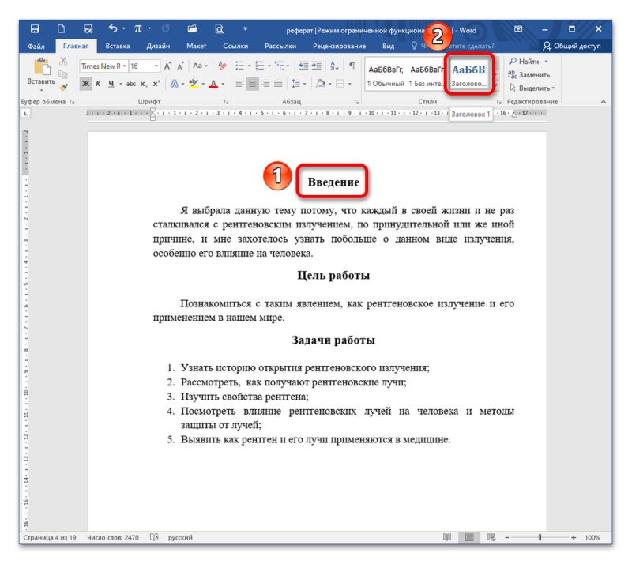632x564 pixels.
Task: Align the paragraph to the right
Action: click(265, 84)
